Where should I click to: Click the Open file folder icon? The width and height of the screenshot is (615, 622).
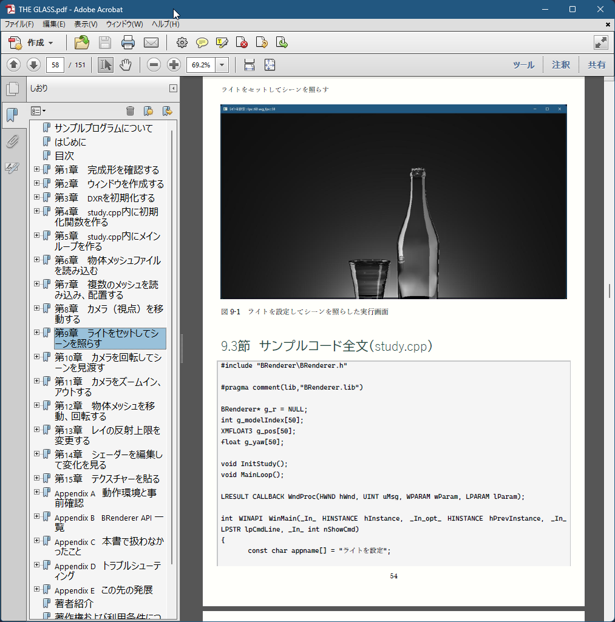click(x=81, y=42)
